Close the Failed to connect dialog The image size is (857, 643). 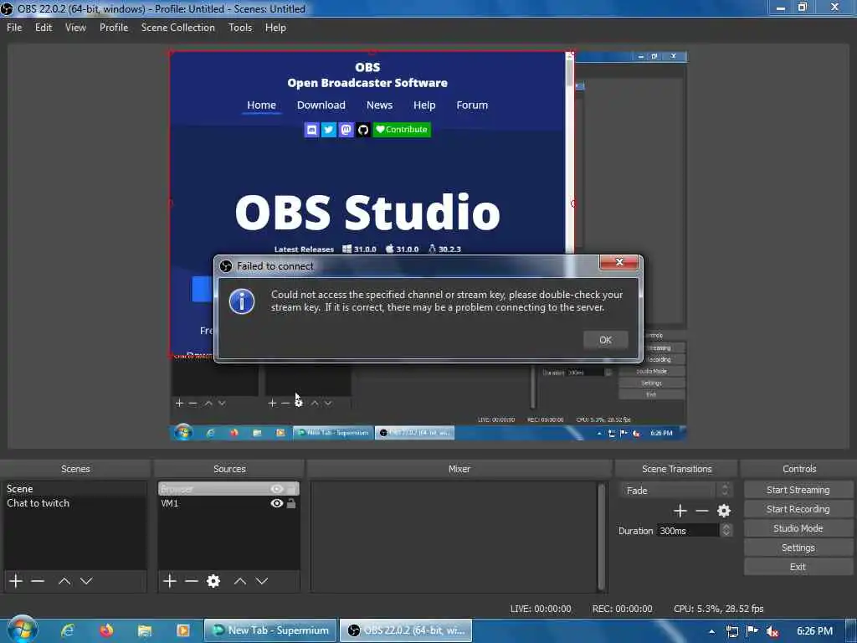(x=618, y=262)
